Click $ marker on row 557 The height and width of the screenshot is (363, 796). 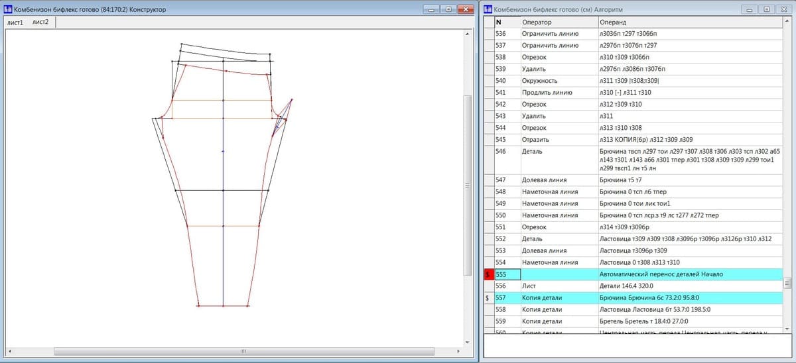489,298
